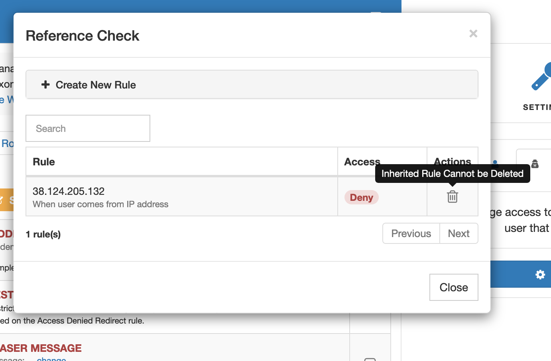Sort the table by Rule column
Screen dimensions: 551x361
[43, 161]
